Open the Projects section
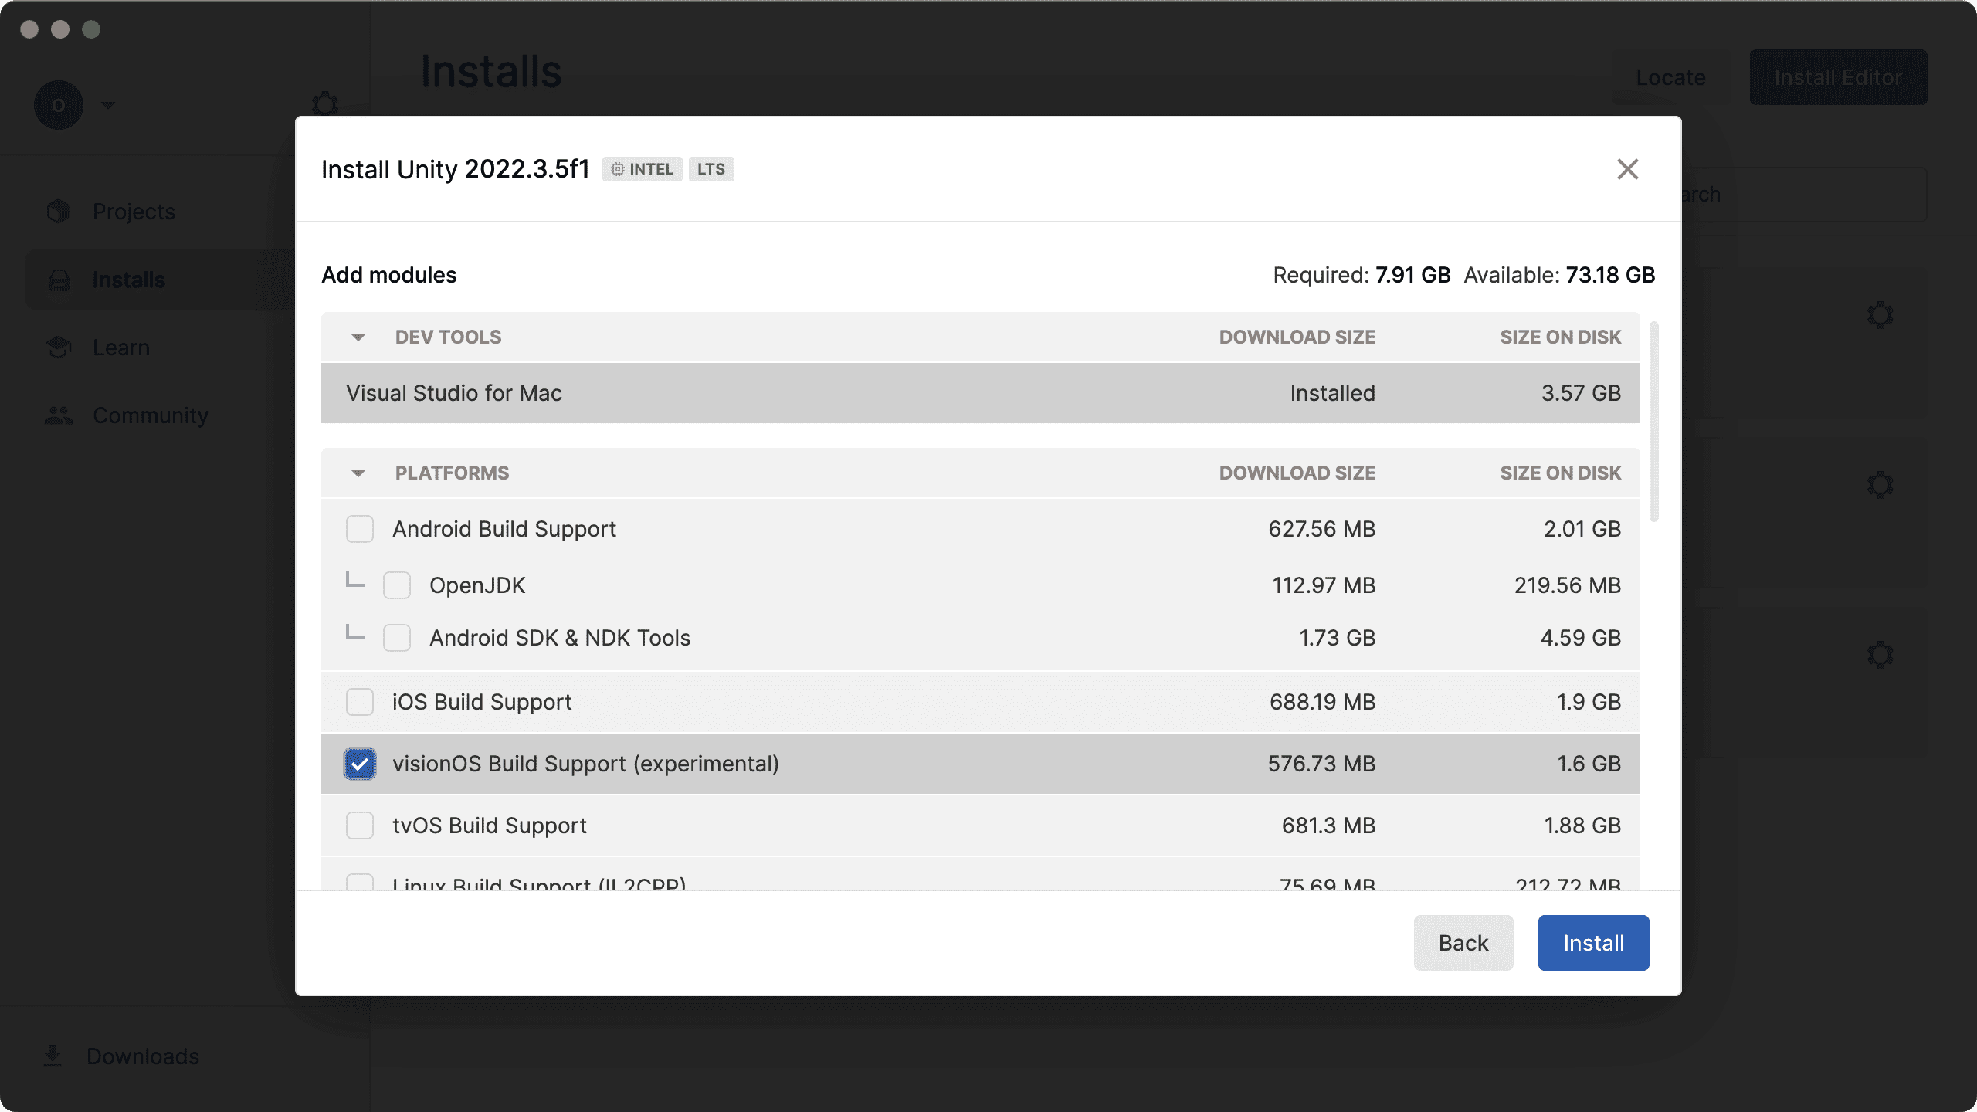The image size is (1977, 1112). [134, 211]
